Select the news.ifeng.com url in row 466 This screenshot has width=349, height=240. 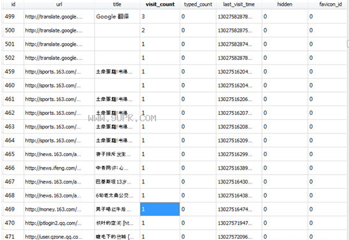click(x=59, y=168)
